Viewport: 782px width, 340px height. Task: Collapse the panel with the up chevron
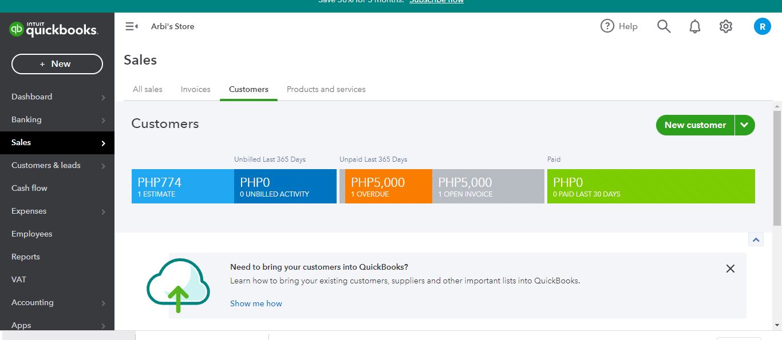click(756, 240)
